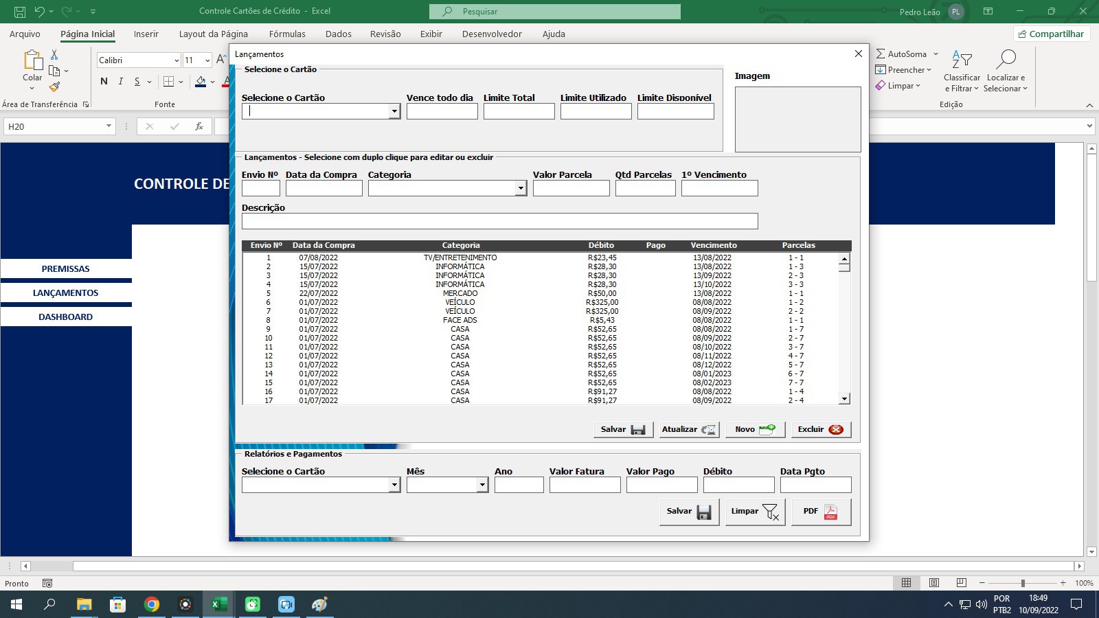Screen dimensions: 1099x618
Task: Open the Fórmulas ribbon tab
Action: point(287,34)
